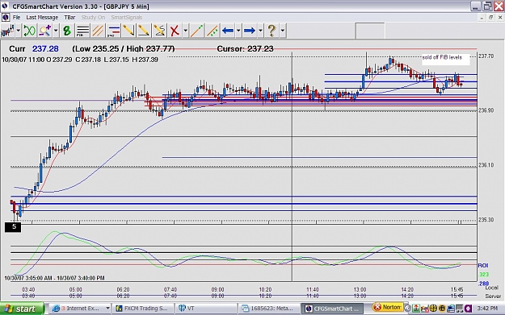Open the TBar menu

click(x=69, y=18)
